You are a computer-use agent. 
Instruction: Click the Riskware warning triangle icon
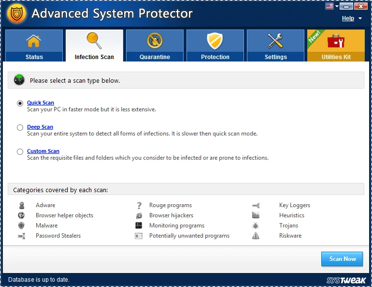click(256, 235)
